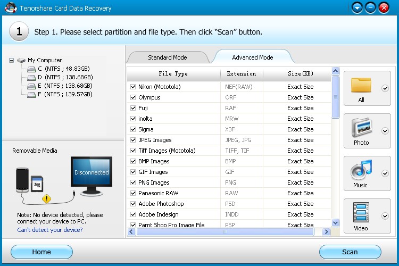The height and width of the screenshot is (266, 399).
Task: Click the horizontal scrollbar left arrow
Action: pyautogui.click(x=131, y=231)
